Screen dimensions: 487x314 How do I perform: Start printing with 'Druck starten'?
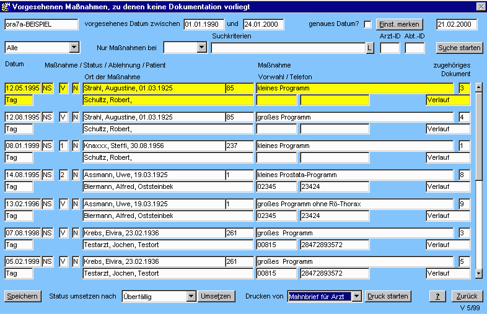coord(388,296)
